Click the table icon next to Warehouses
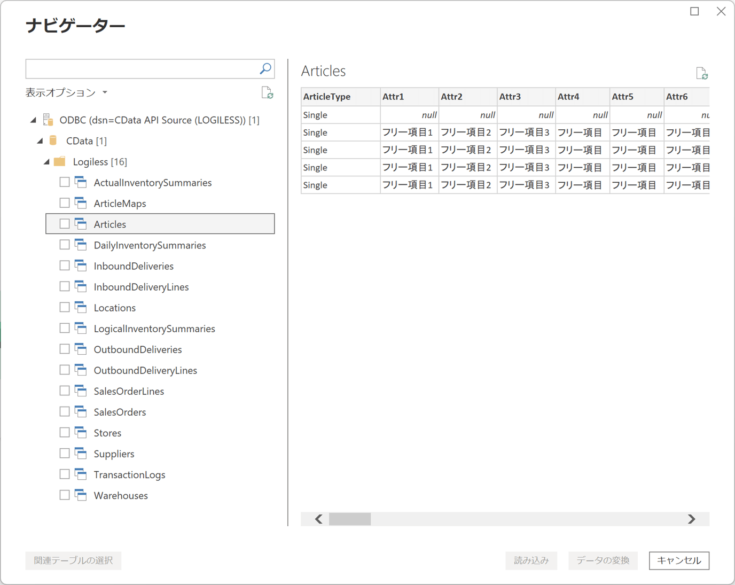 pos(81,495)
